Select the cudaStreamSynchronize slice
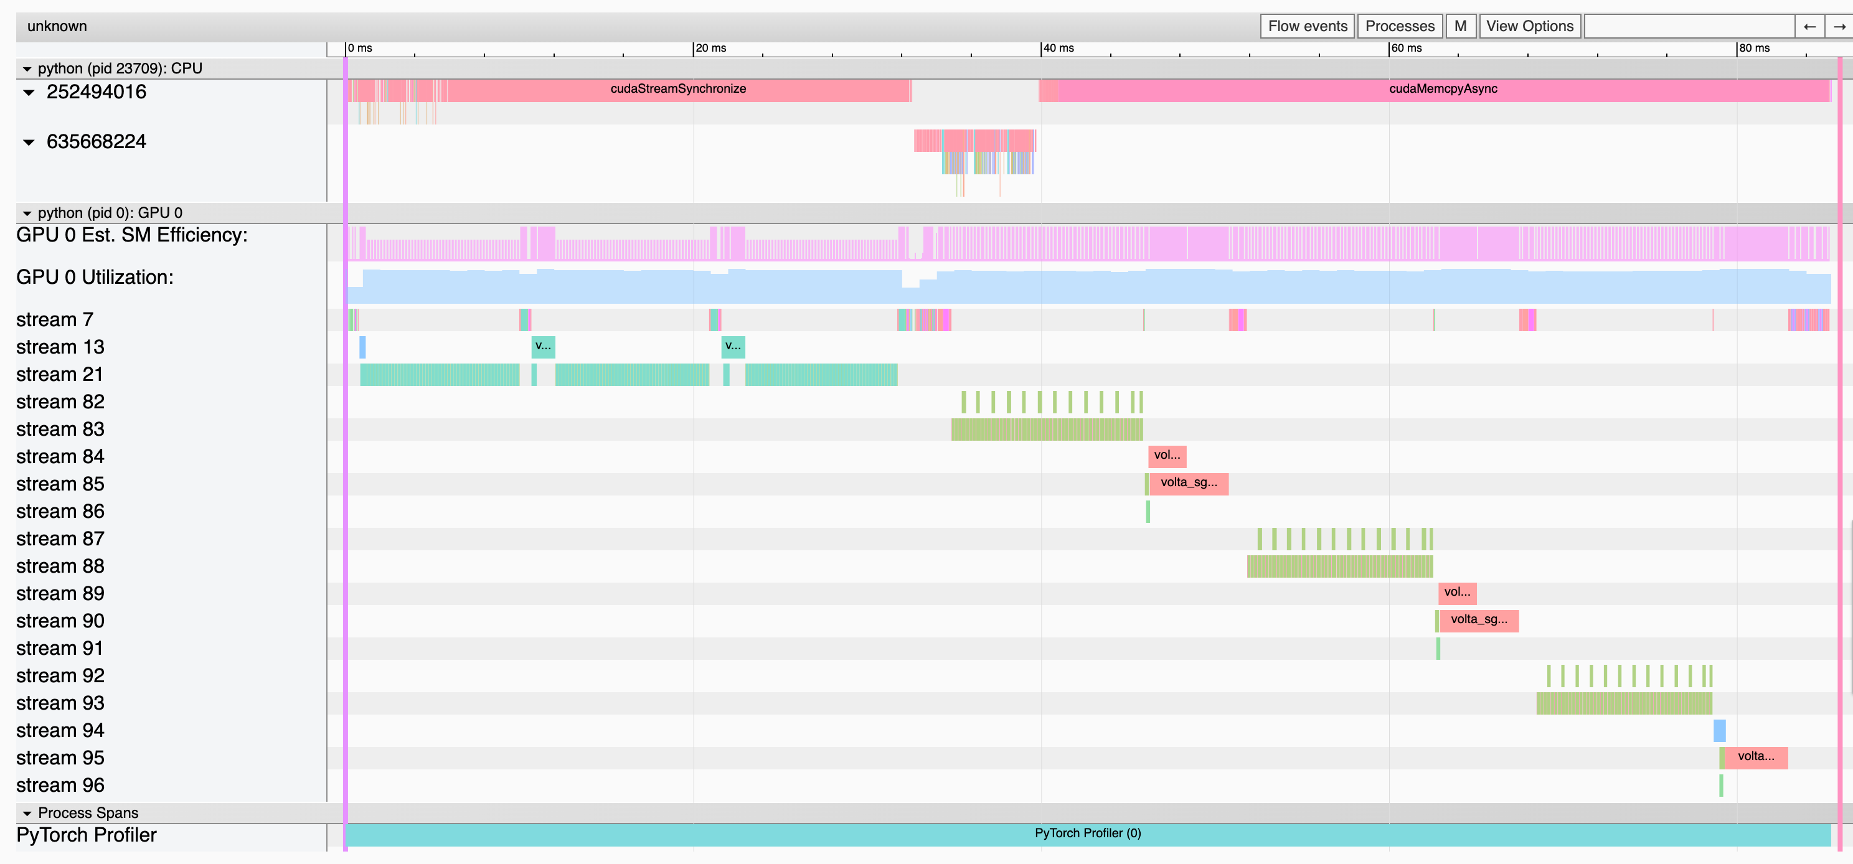Image resolution: width=1853 pixels, height=864 pixels. 677,90
